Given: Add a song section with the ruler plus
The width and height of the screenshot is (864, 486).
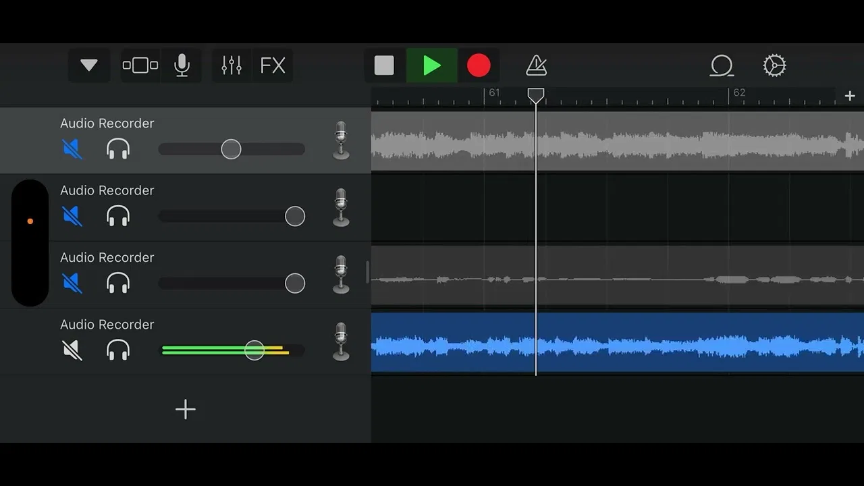Looking at the screenshot, I should click(850, 96).
